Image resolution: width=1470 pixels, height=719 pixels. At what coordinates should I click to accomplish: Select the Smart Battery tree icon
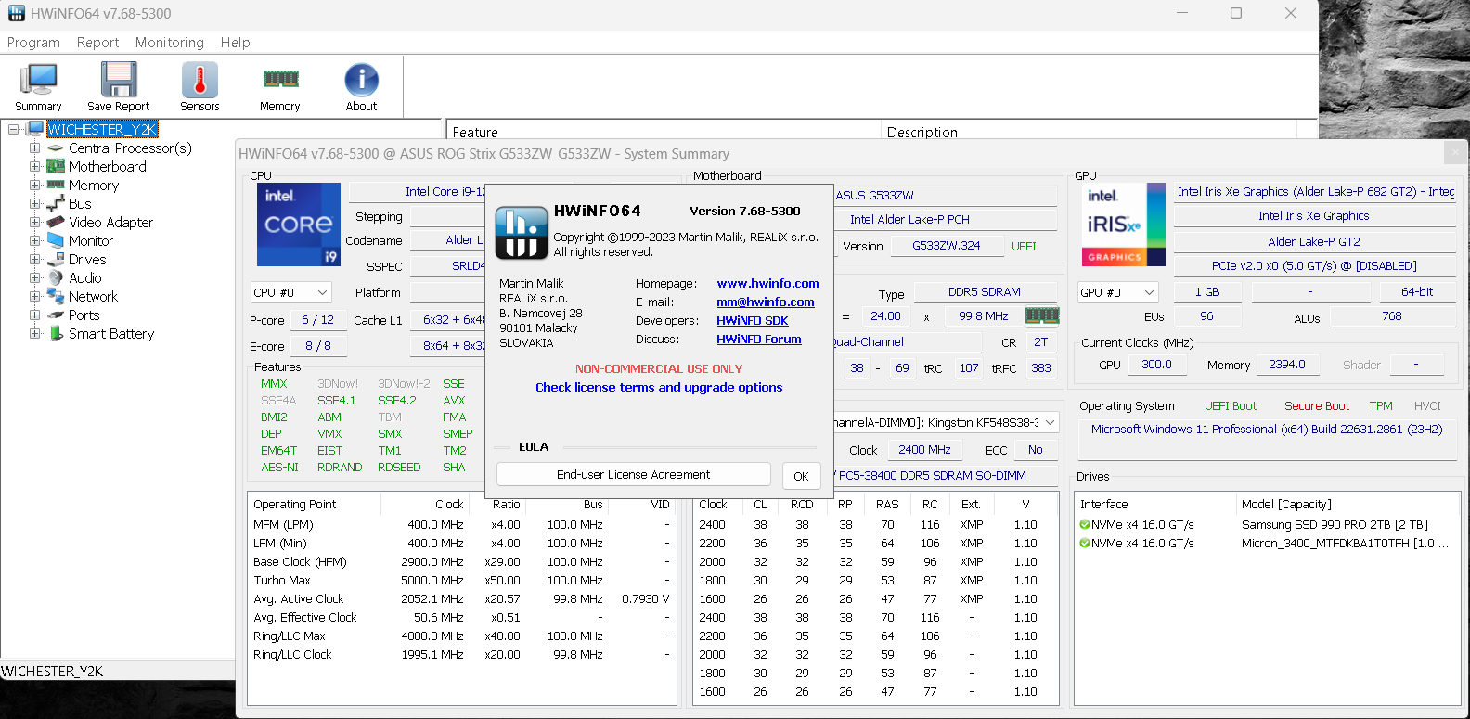coord(56,333)
